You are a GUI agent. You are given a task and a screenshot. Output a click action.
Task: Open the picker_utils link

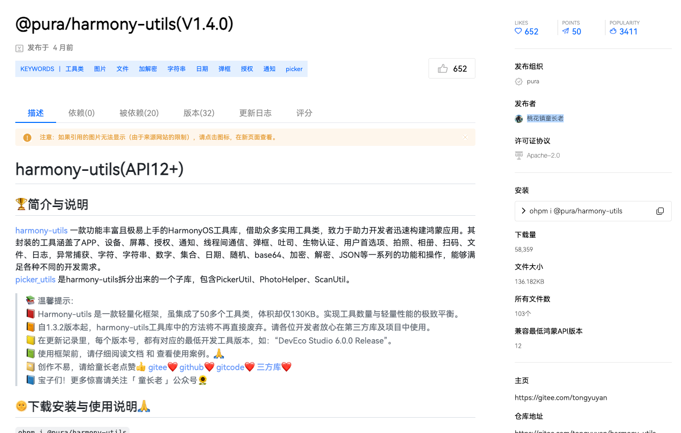(35, 279)
